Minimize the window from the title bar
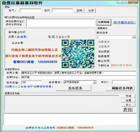 [120, 2]
